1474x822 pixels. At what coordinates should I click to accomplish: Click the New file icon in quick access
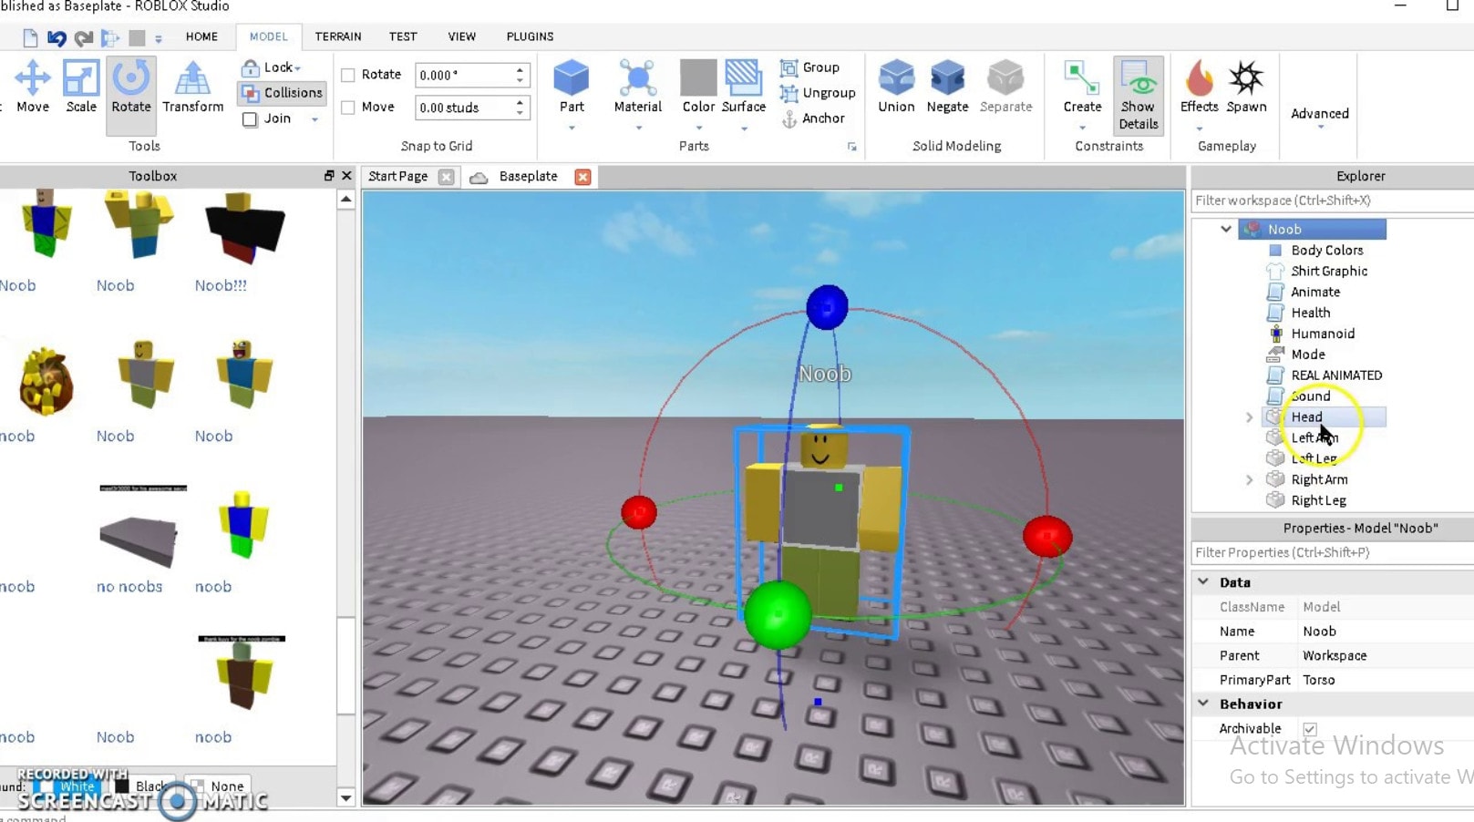click(x=30, y=37)
